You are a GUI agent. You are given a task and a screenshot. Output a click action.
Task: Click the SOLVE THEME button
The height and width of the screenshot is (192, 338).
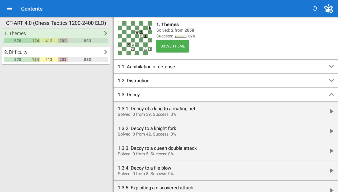pos(173,46)
